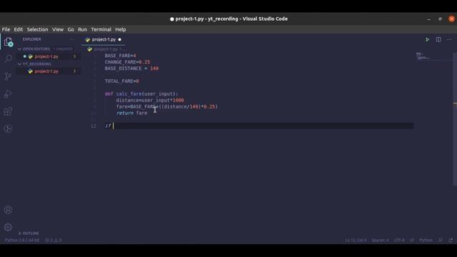Click errors and warnings status bar indicator
Image resolution: width=457 pixels, height=257 pixels.
53,240
